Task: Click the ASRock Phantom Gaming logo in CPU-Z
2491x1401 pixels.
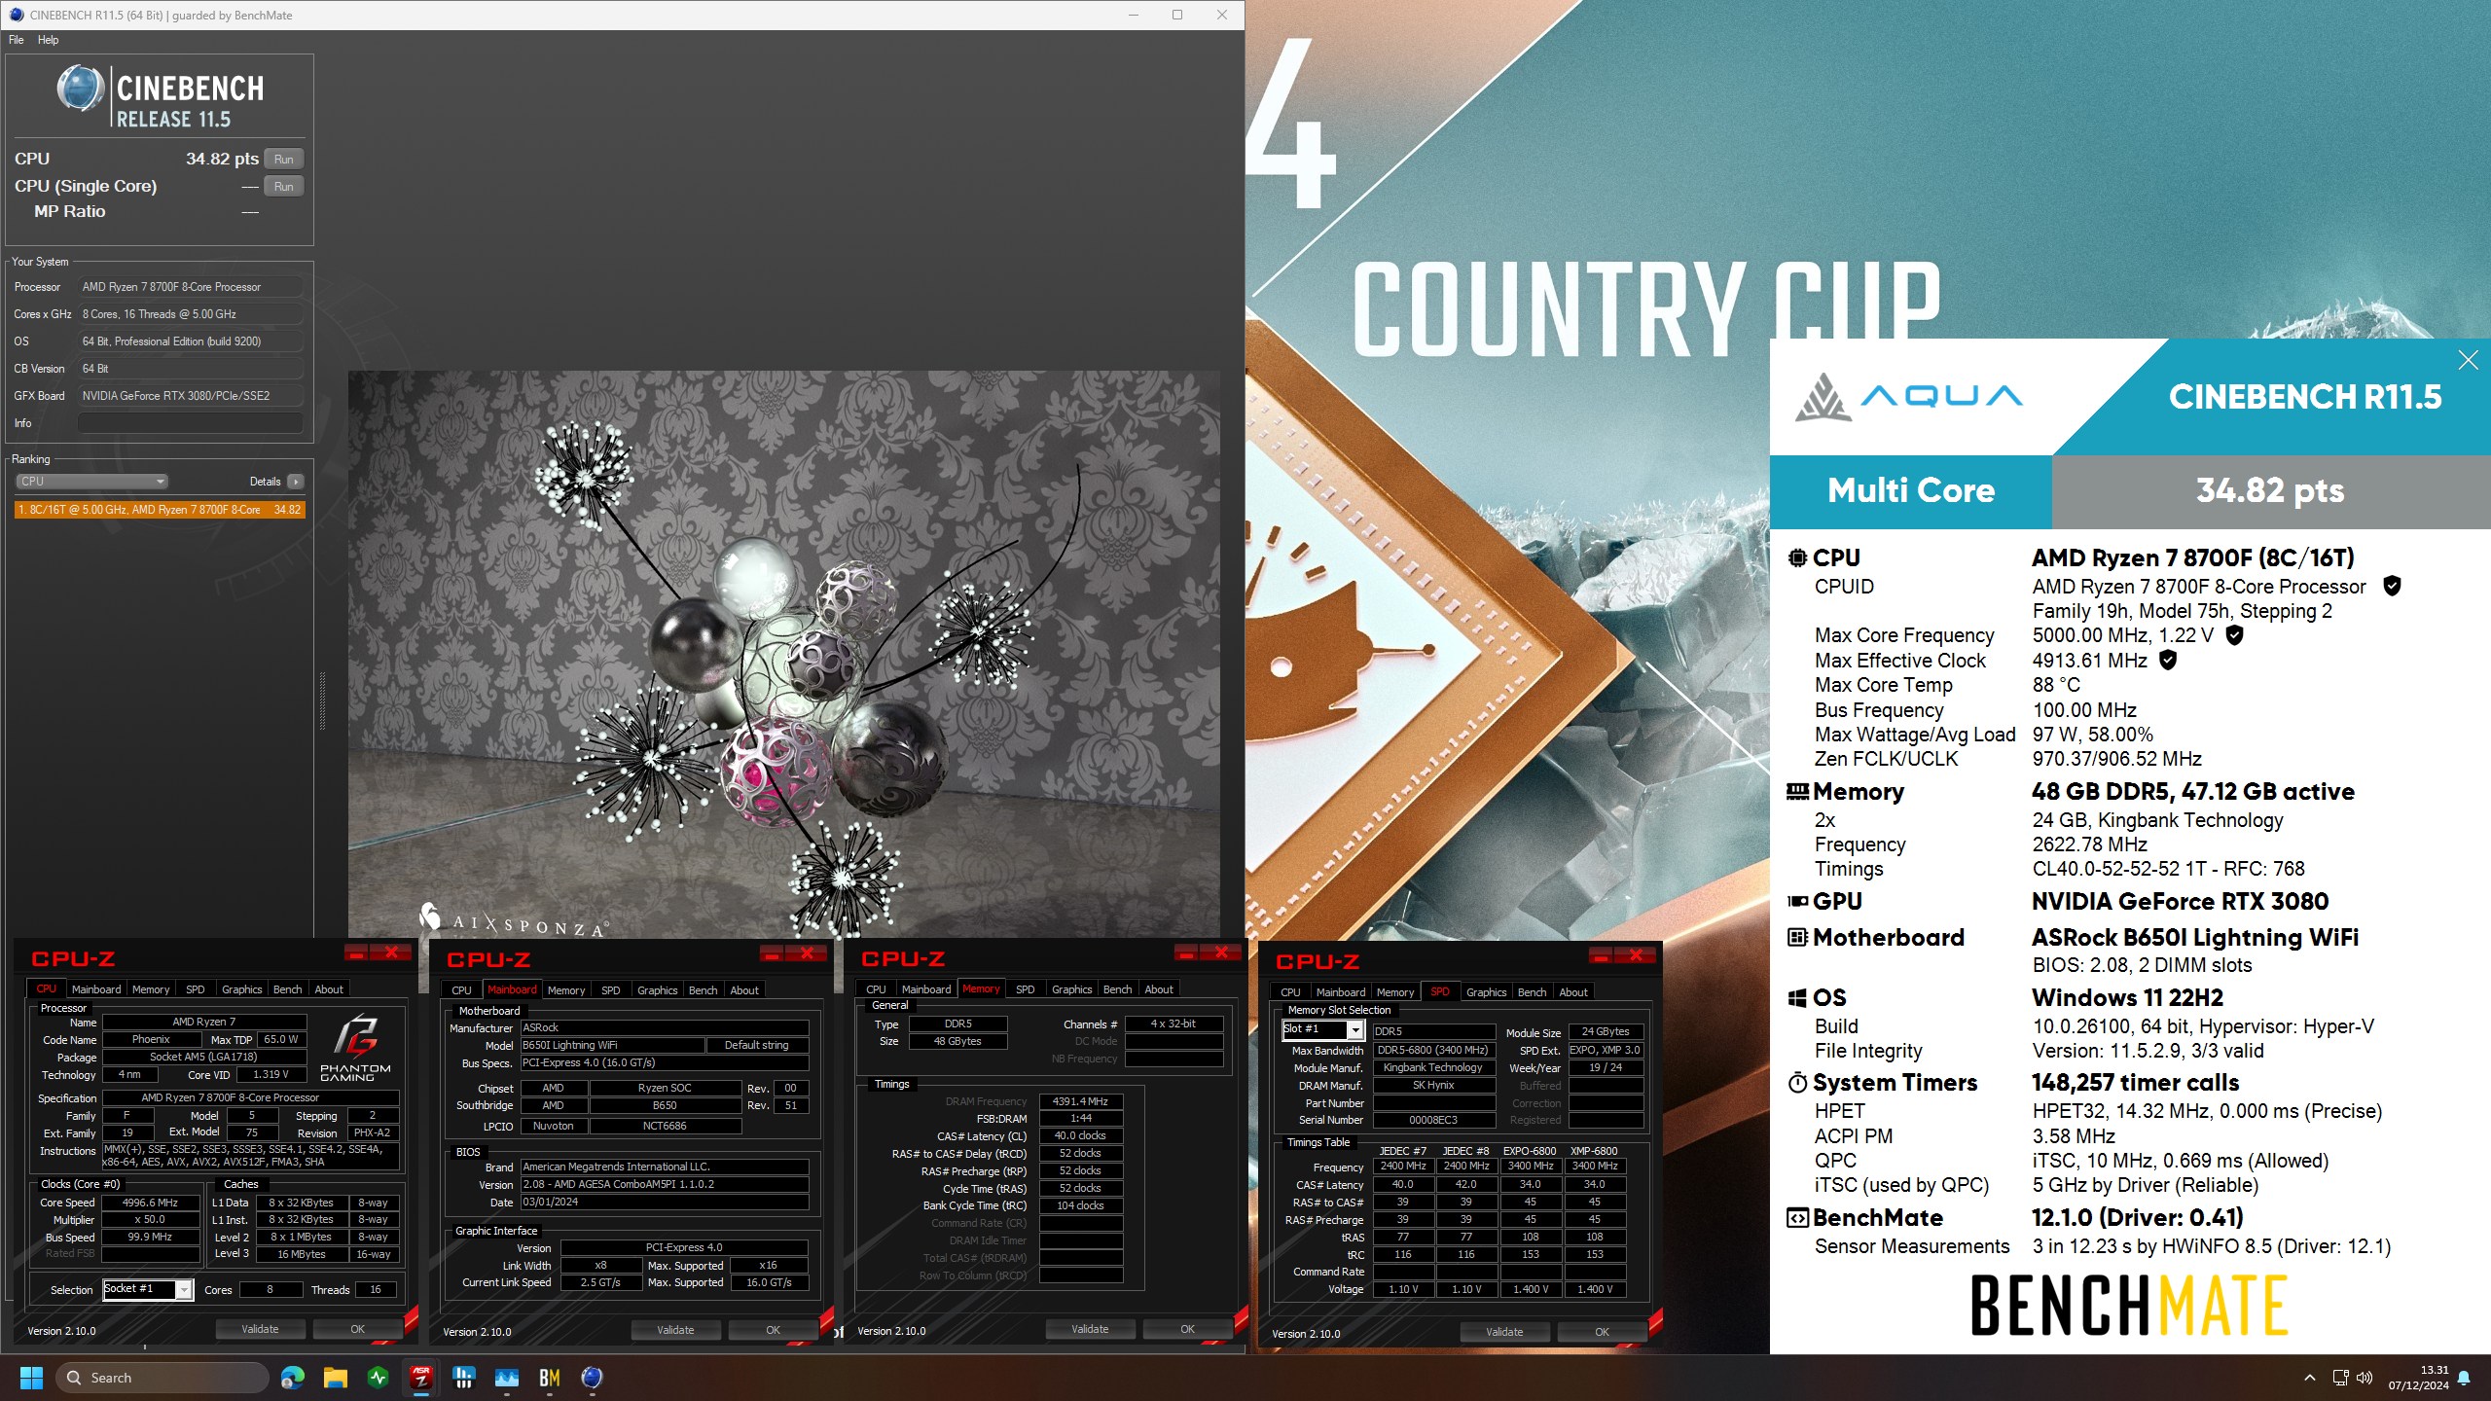Action: [355, 1048]
